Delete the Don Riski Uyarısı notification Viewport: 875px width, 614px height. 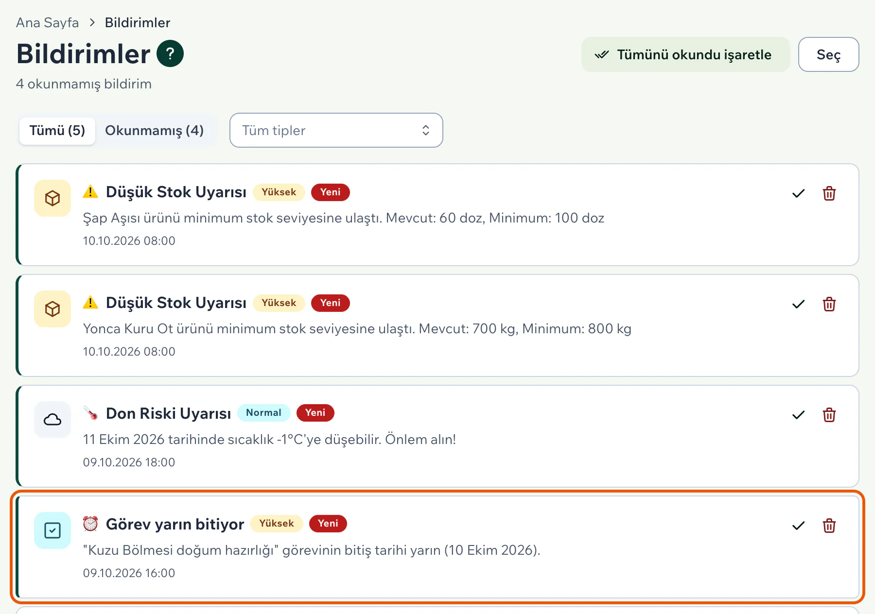pos(829,415)
